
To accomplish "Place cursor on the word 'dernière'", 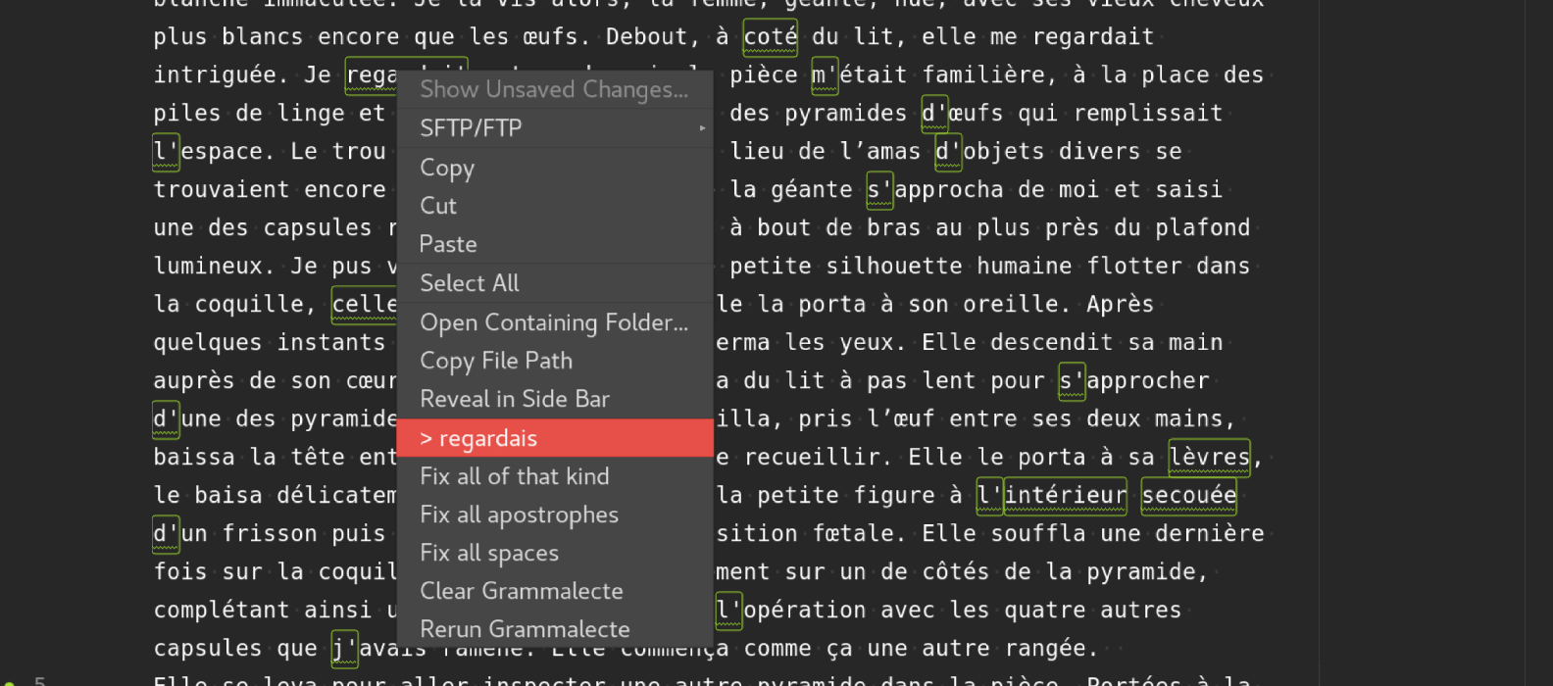I will pyautogui.click(x=1210, y=534).
